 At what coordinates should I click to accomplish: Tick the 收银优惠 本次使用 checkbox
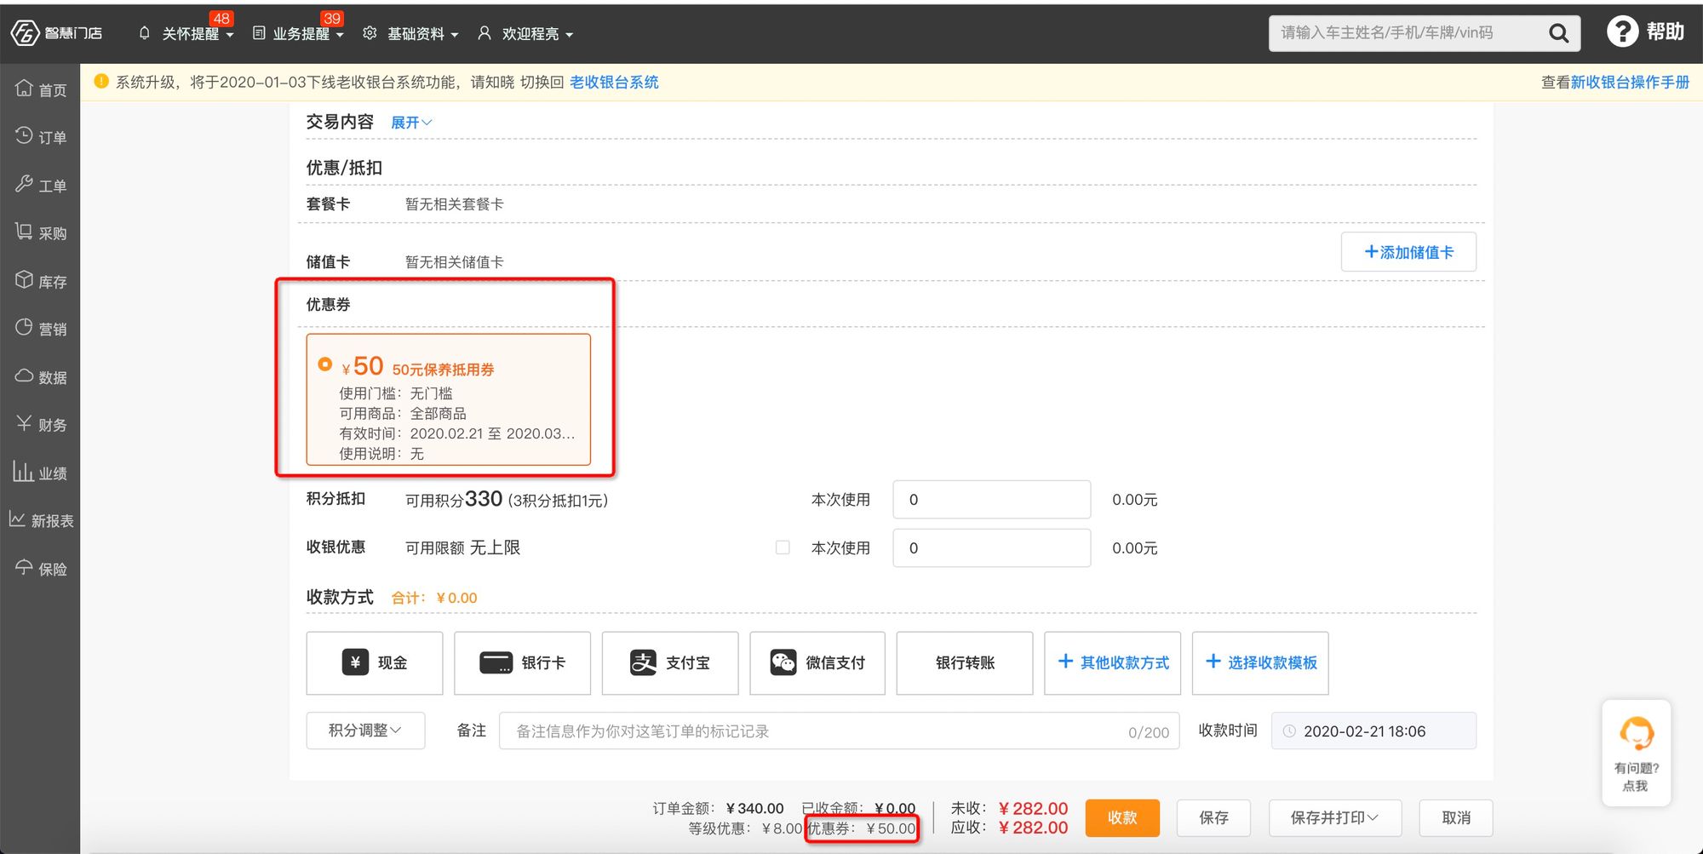783,547
